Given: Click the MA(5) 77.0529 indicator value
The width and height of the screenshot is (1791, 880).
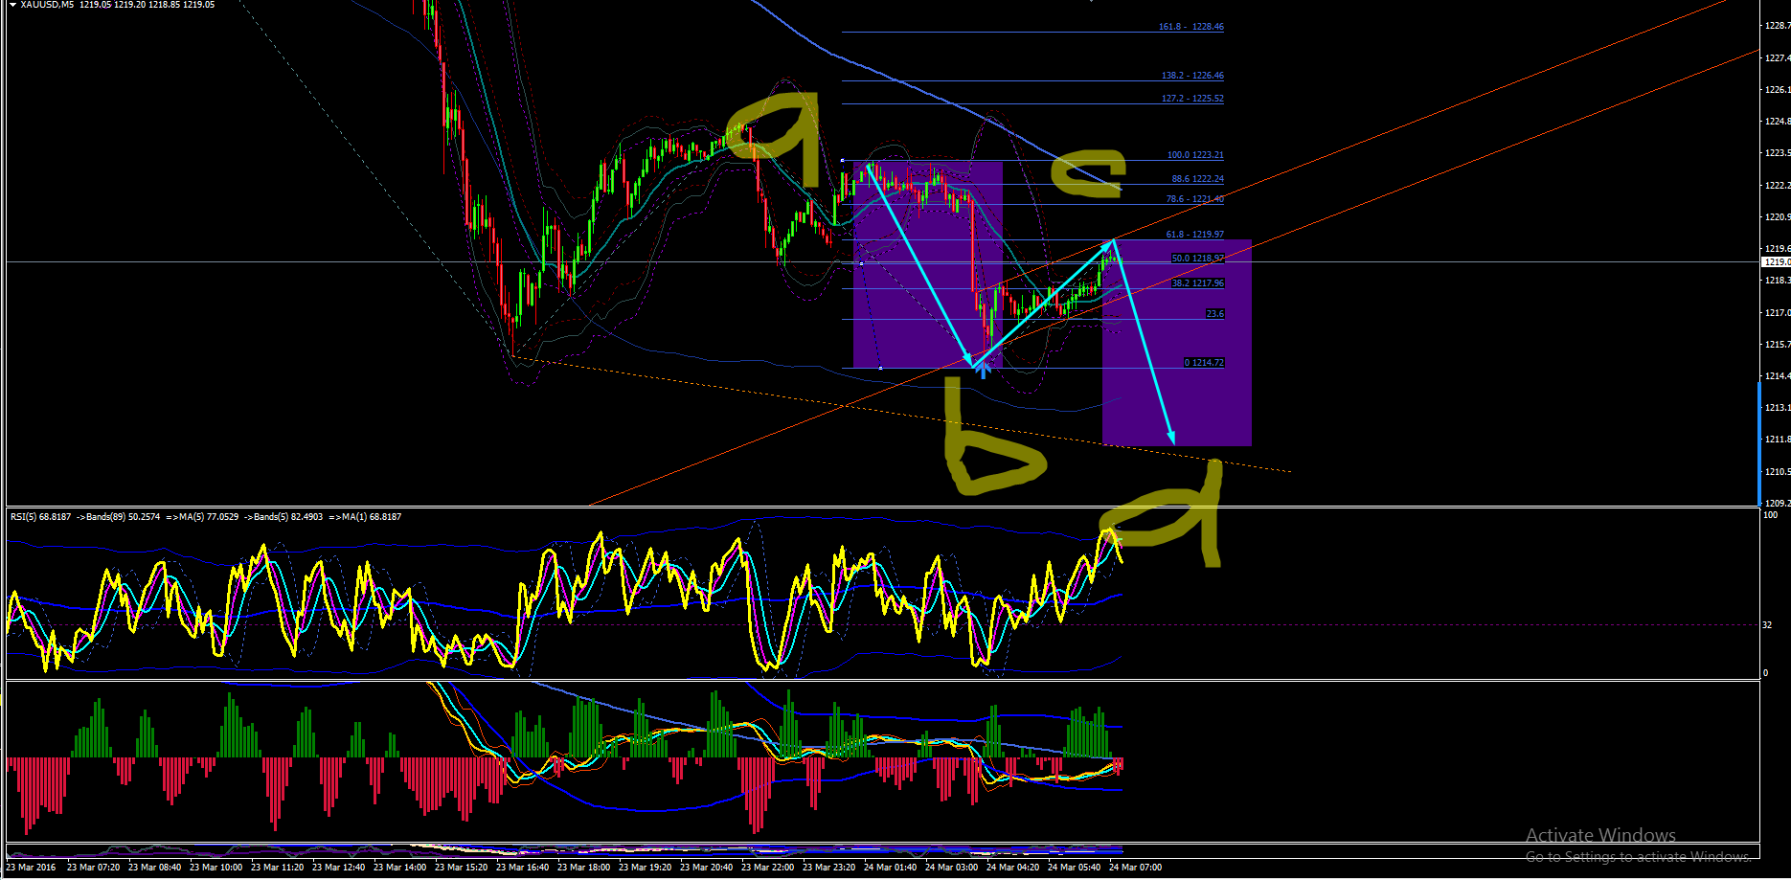Looking at the screenshot, I should tap(203, 517).
